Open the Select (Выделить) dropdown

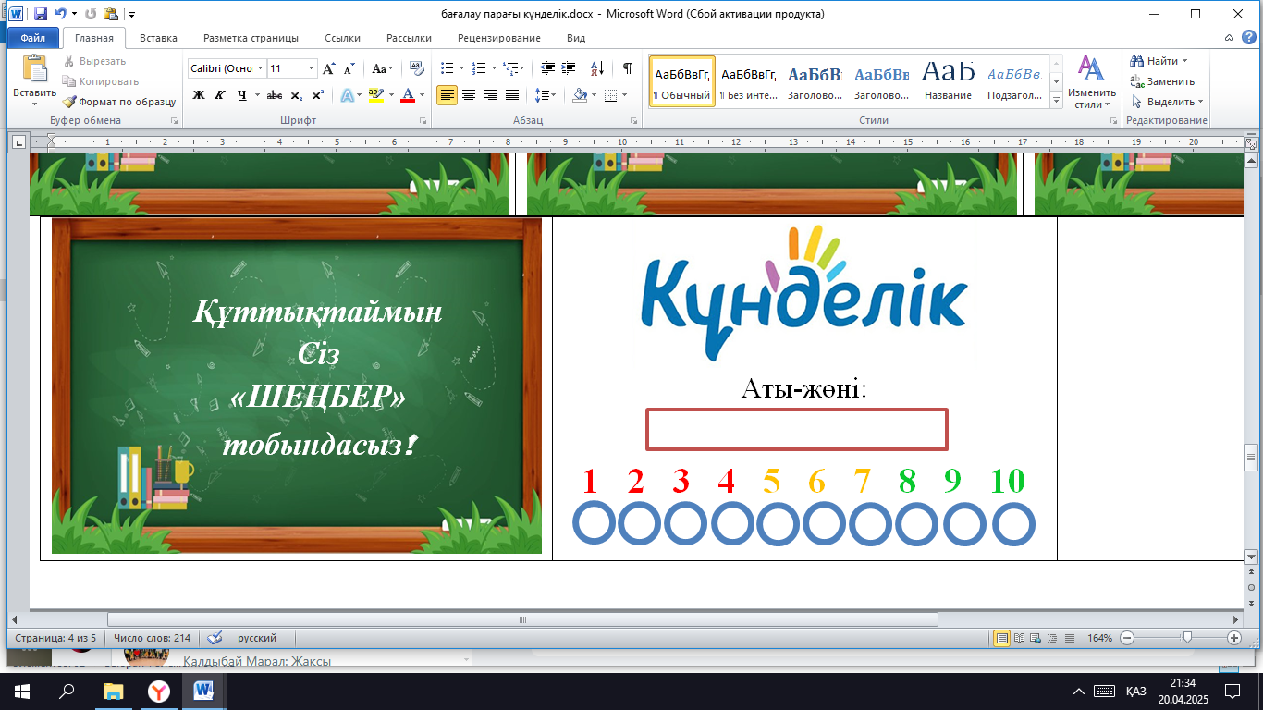[1167, 102]
